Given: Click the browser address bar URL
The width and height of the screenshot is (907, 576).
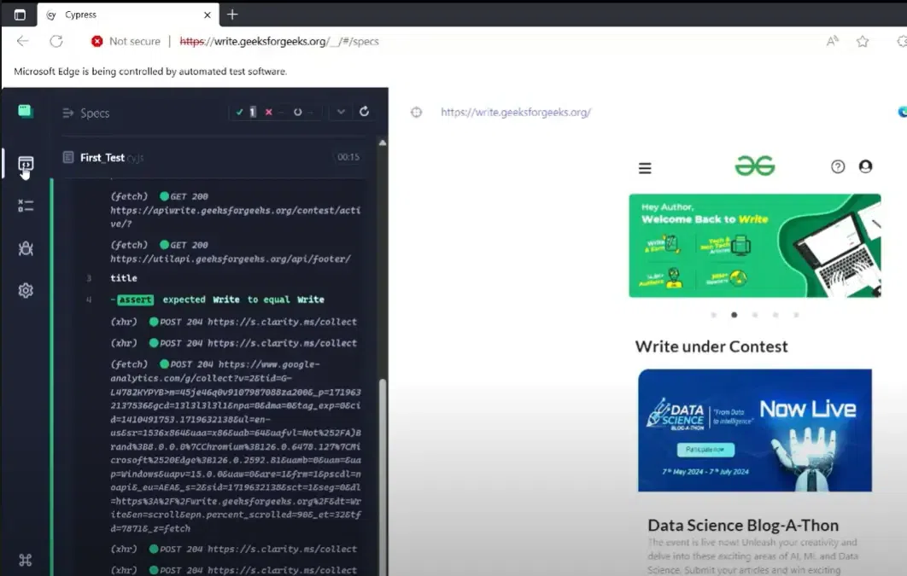Looking at the screenshot, I should (x=279, y=41).
